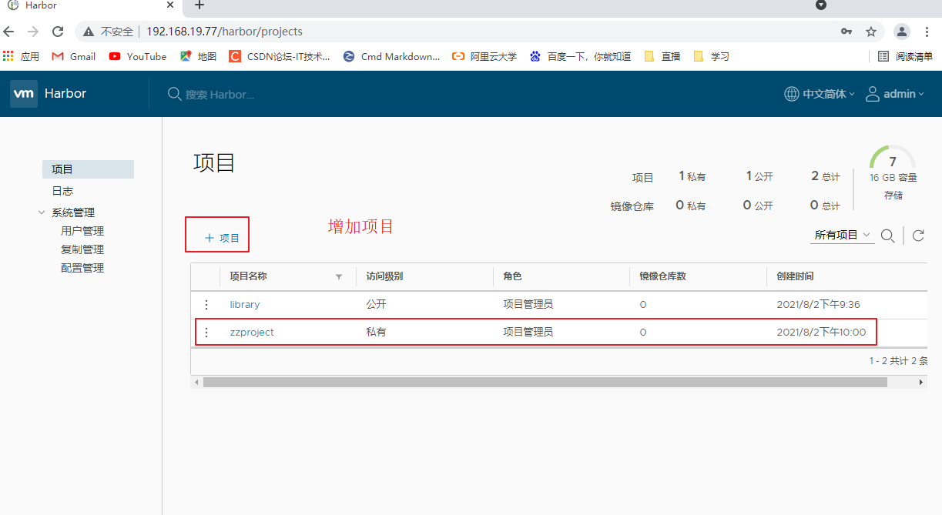Sort by the 项目名称 column header

point(249,276)
